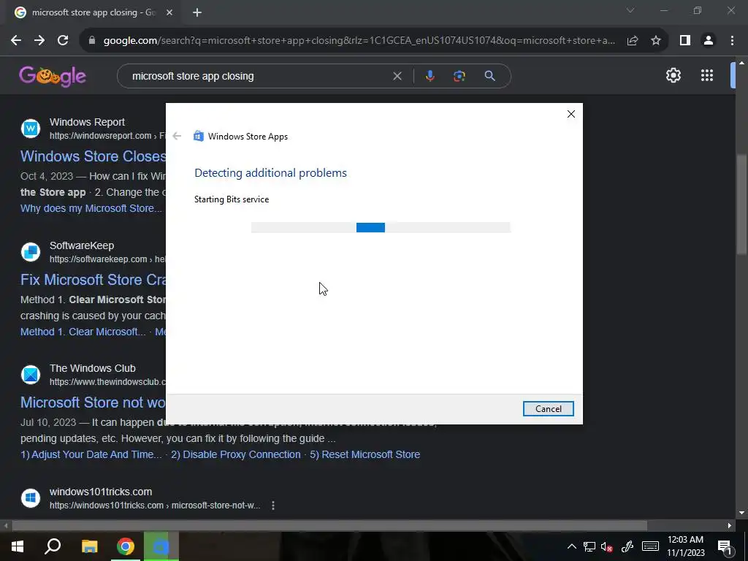The image size is (748, 561).
Task: Click 'Disable Proxy Connection' sublink
Action: click(x=236, y=454)
